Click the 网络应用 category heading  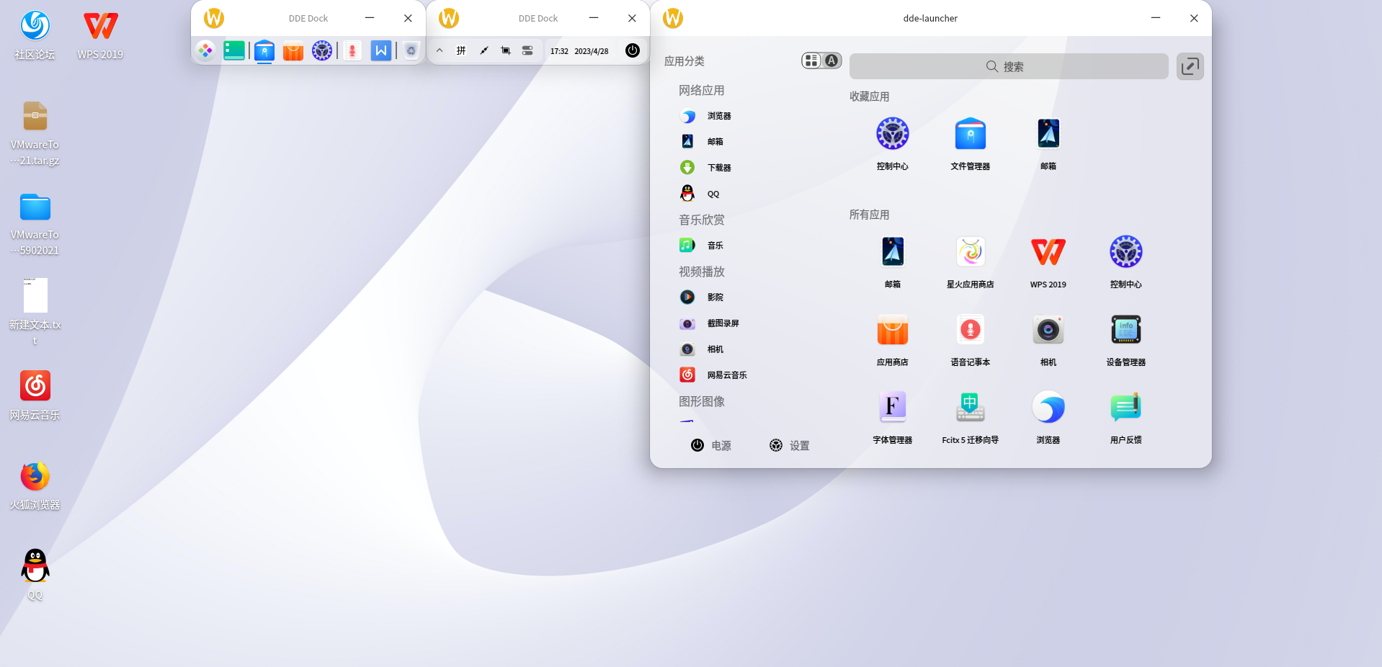[702, 90]
